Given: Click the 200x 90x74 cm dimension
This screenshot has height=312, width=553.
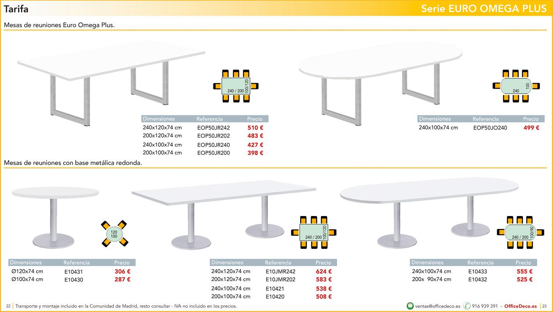Looking at the screenshot, I should (432, 279).
